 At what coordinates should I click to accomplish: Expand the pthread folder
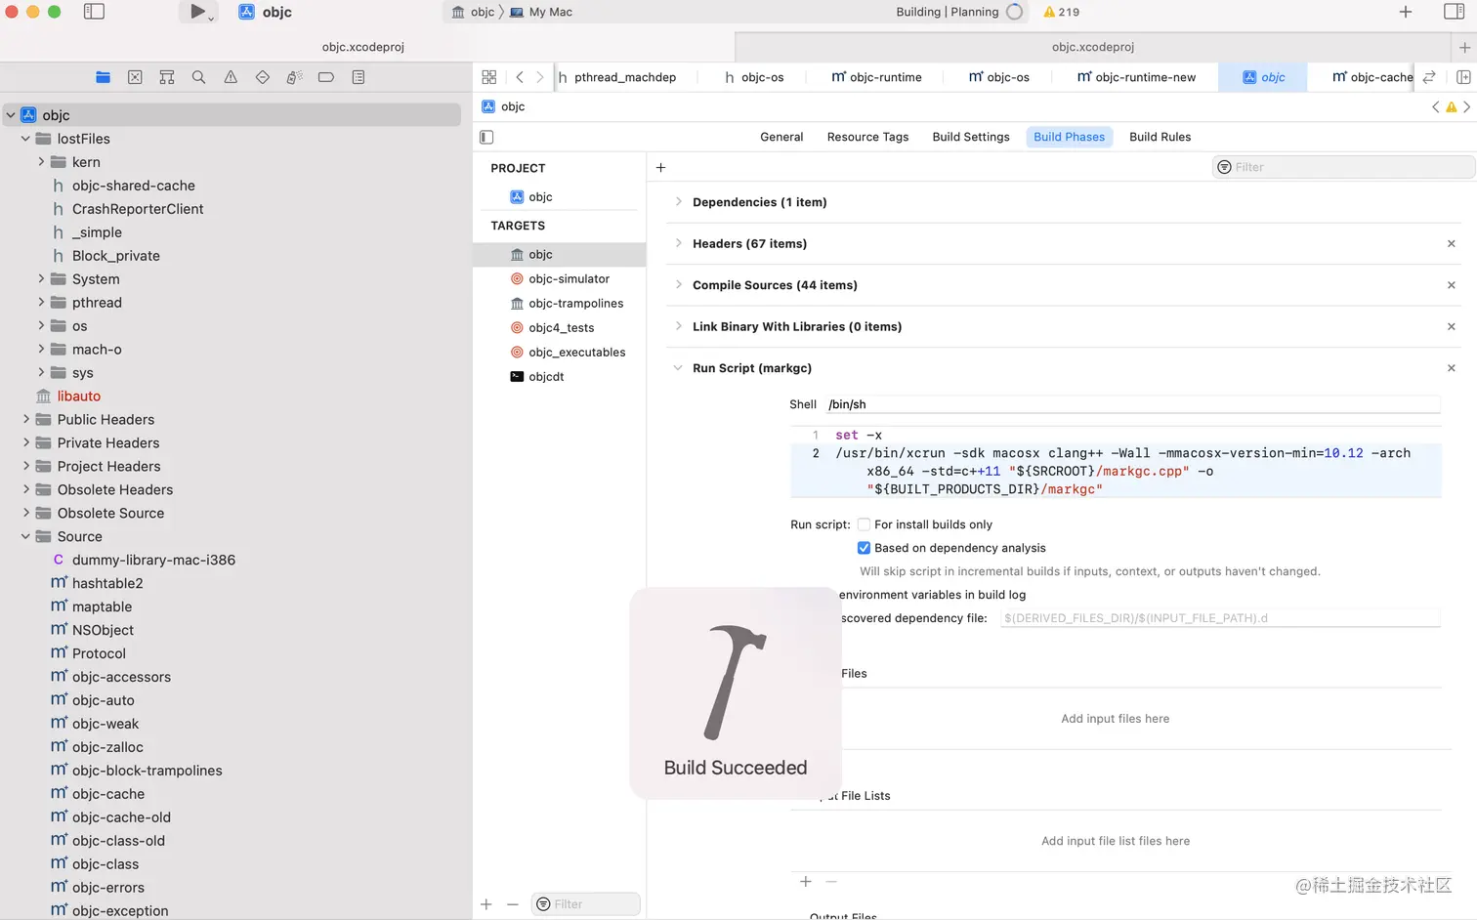point(41,303)
